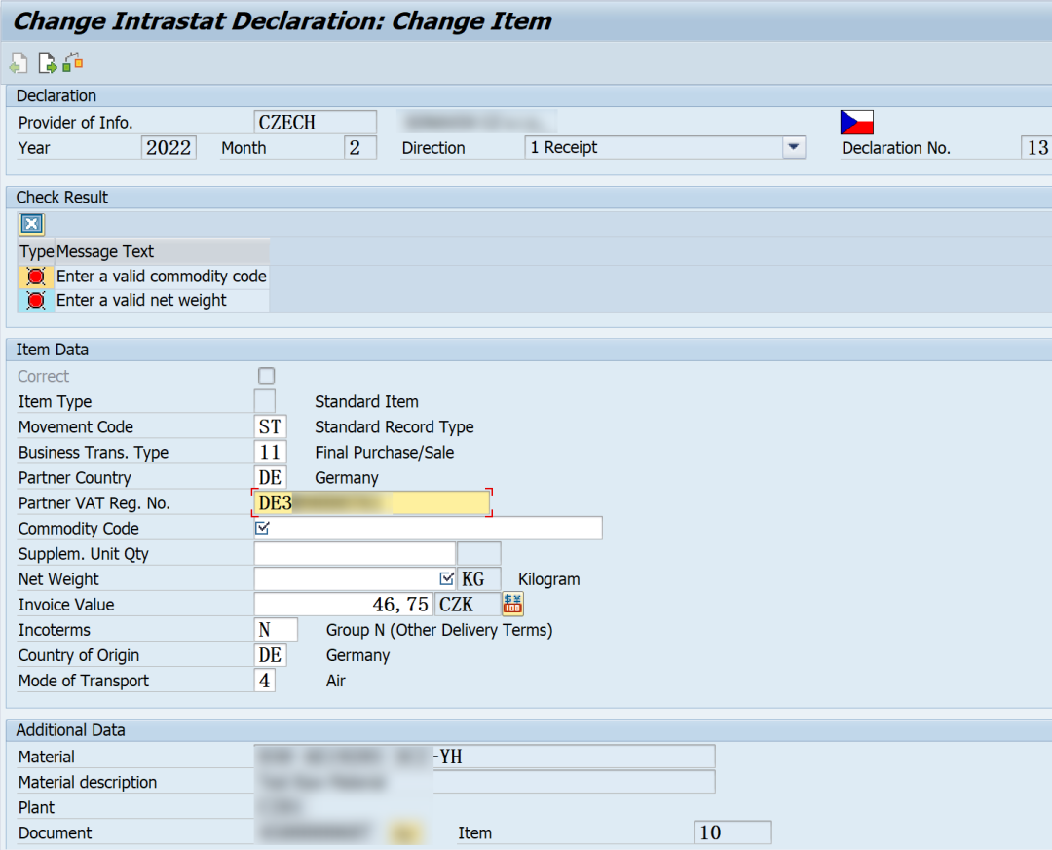The height and width of the screenshot is (850, 1052).
Task: Click the Direction combo box showing Receipt
Action: point(665,147)
